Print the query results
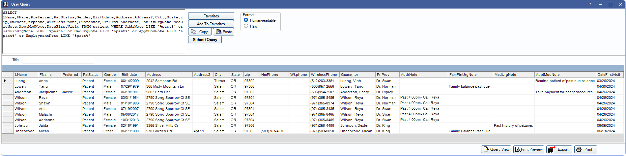 point(585,149)
